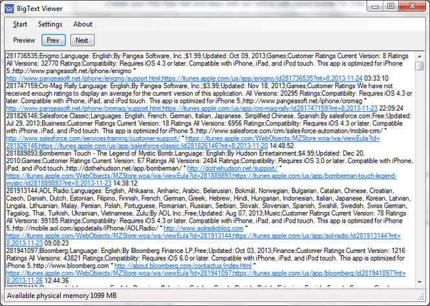
Task: Open the Settings menu
Action: tap(50, 24)
